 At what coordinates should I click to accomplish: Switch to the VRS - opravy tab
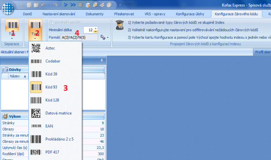(x=155, y=14)
